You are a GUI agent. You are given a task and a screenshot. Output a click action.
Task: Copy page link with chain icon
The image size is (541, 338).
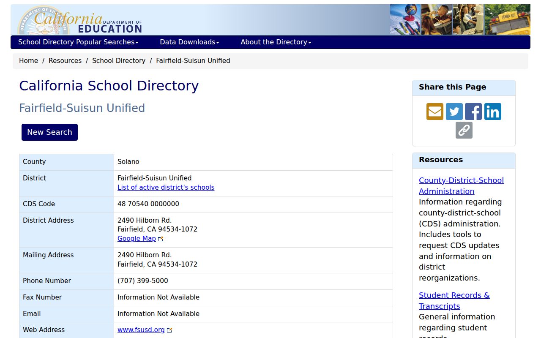[x=464, y=130]
